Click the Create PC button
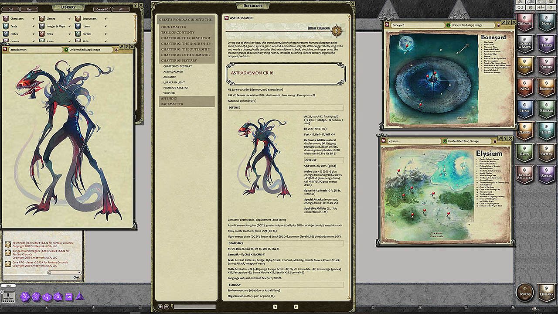The width and height of the screenshot is (558, 314). pyautogui.click(x=102, y=9)
